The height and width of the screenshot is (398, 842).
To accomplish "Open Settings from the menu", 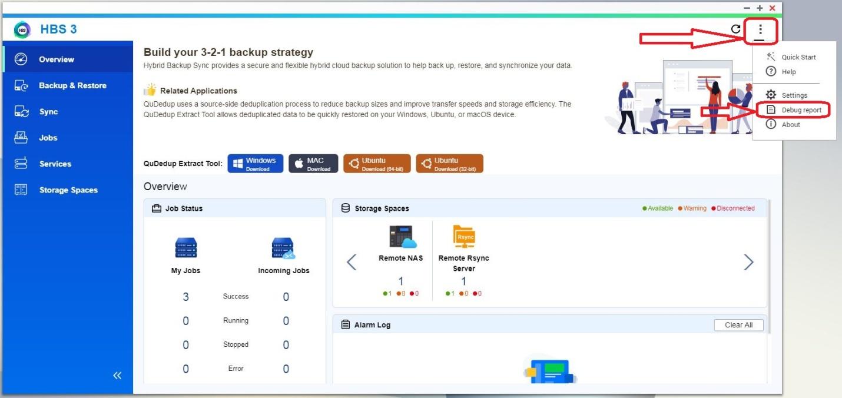I will (794, 95).
